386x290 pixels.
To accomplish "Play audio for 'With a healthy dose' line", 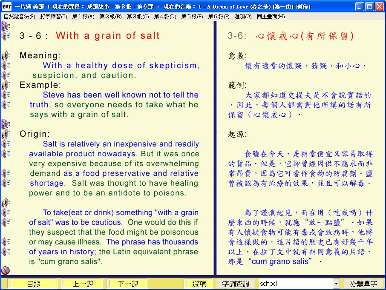I will pos(6,66).
